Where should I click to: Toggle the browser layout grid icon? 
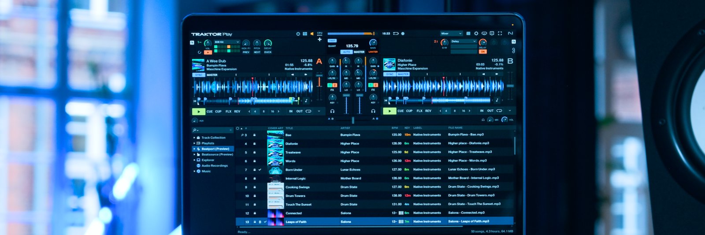point(304,34)
